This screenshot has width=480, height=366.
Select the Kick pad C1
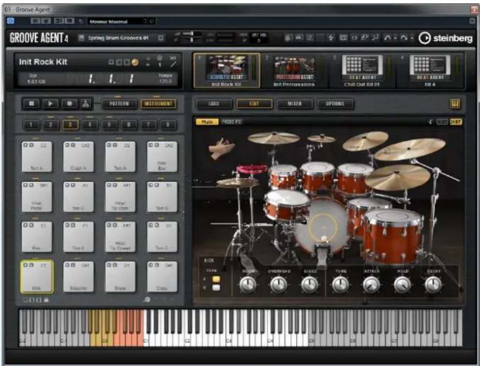(x=37, y=277)
